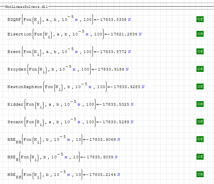
Task: Click the OK badge on the Ridder row
Action: 200,104
